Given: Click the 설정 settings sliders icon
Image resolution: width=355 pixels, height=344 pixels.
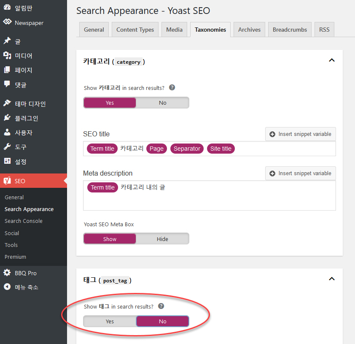Looking at the screenshot, I should point(7,161).
